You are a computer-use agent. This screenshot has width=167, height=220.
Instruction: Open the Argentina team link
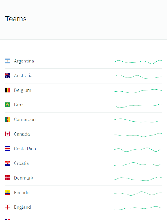click(24, 61)
